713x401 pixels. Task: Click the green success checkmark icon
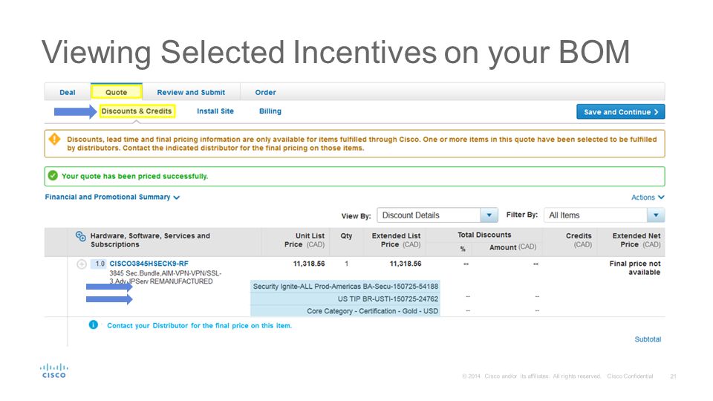[53, 175]
